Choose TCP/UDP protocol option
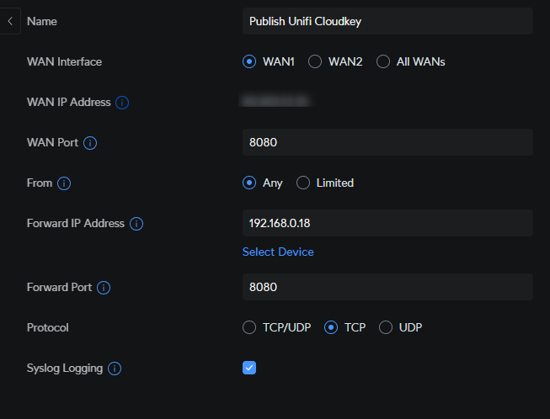The height and width of the screenshot is (419, 550). pos(249,327)
